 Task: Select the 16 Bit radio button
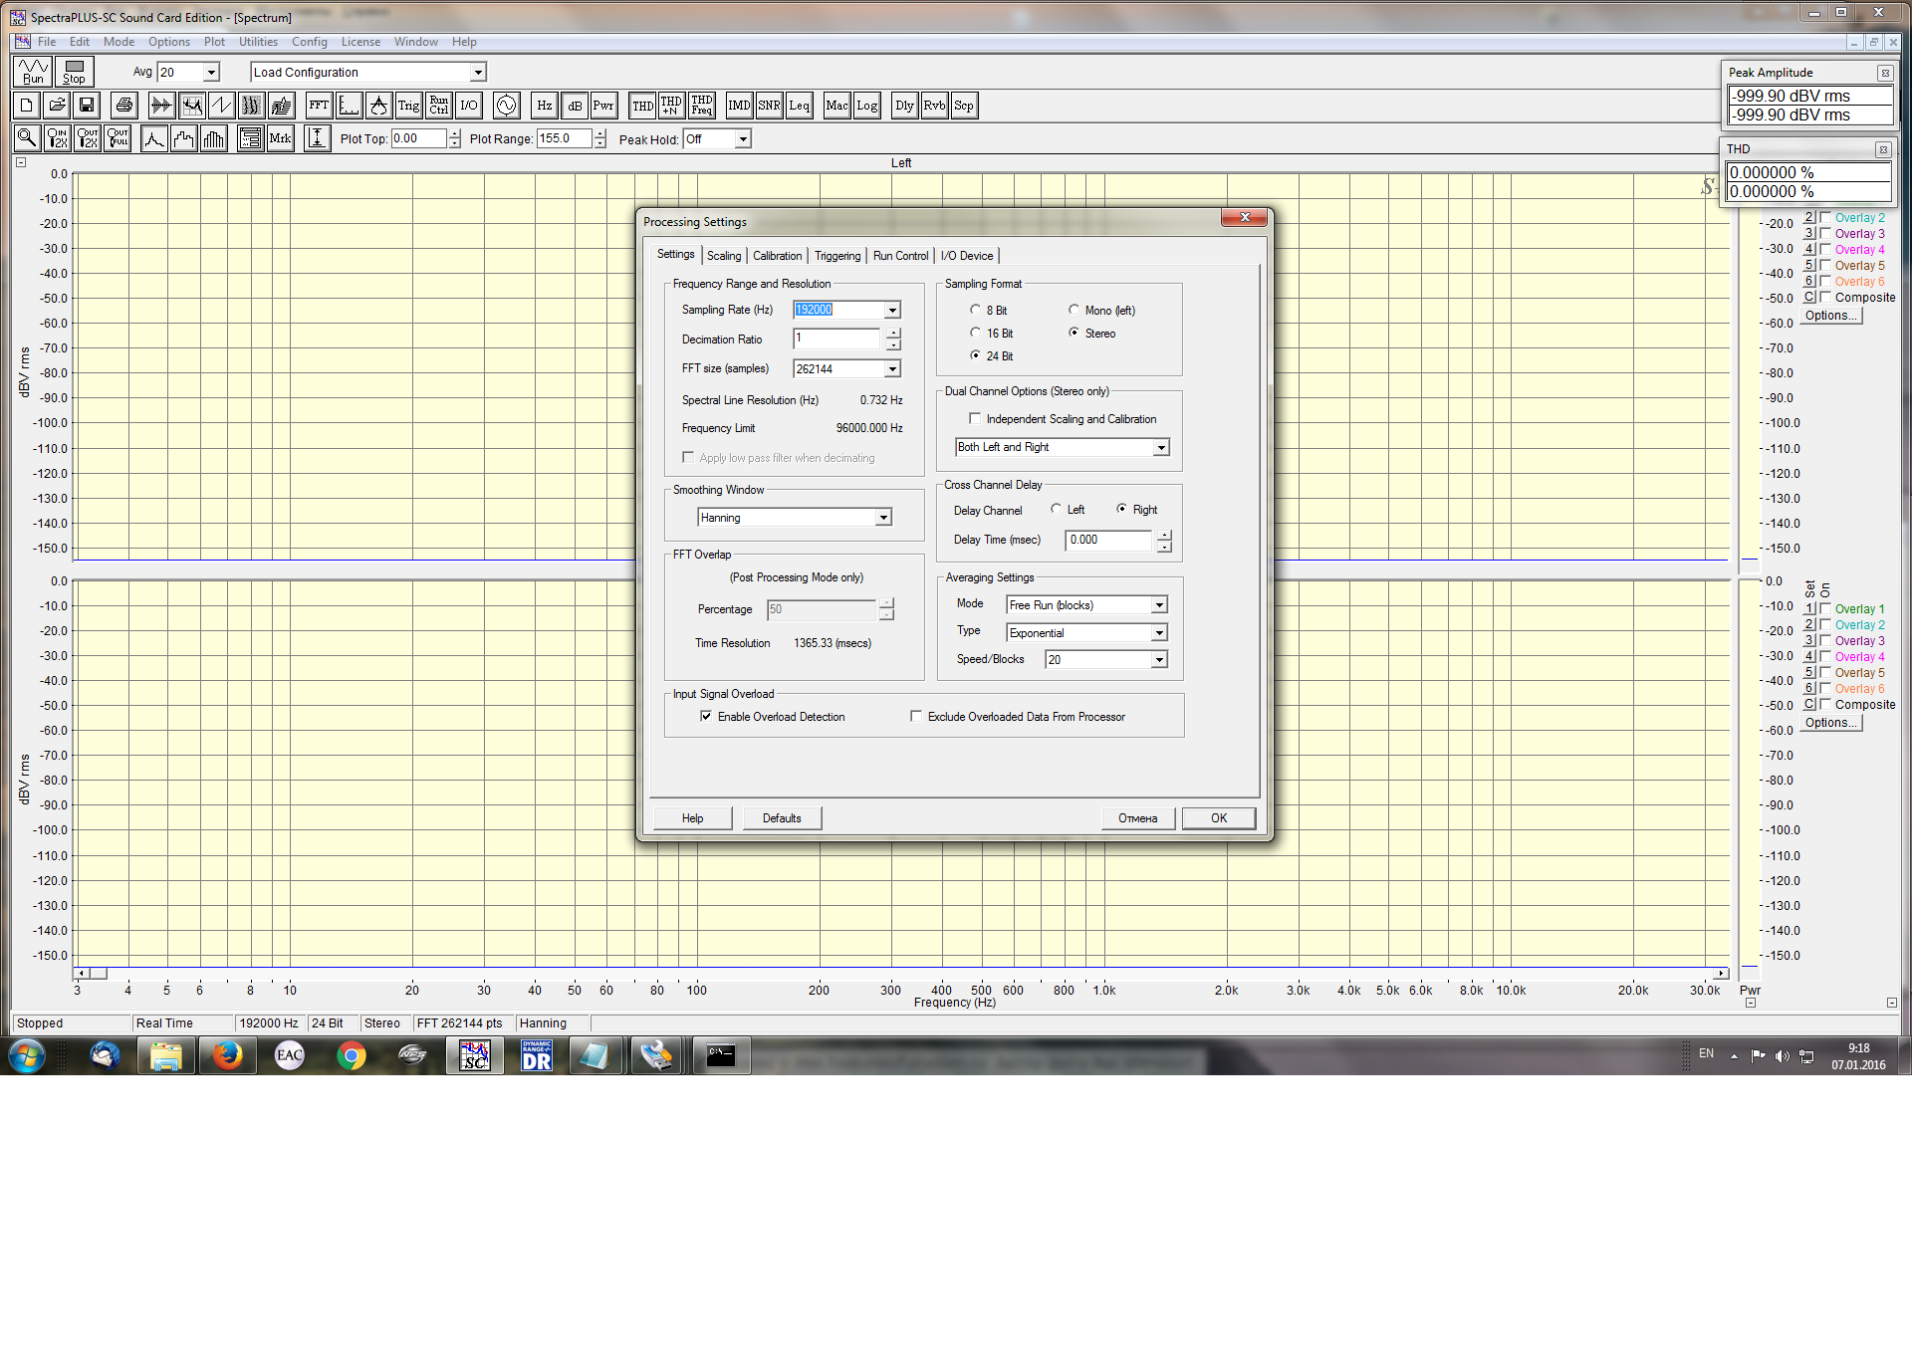[975, 333]
